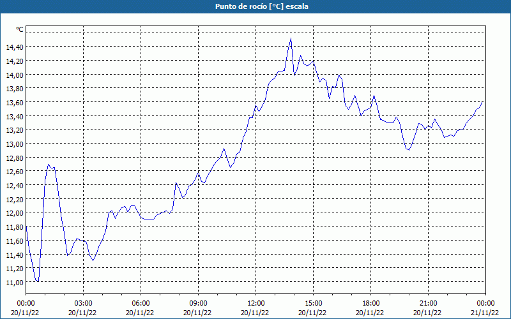This screenshot has height=319, width=511.
Task: Click the chart title 'Punto de rocío [°C] escala'
Action: [262, 6]
